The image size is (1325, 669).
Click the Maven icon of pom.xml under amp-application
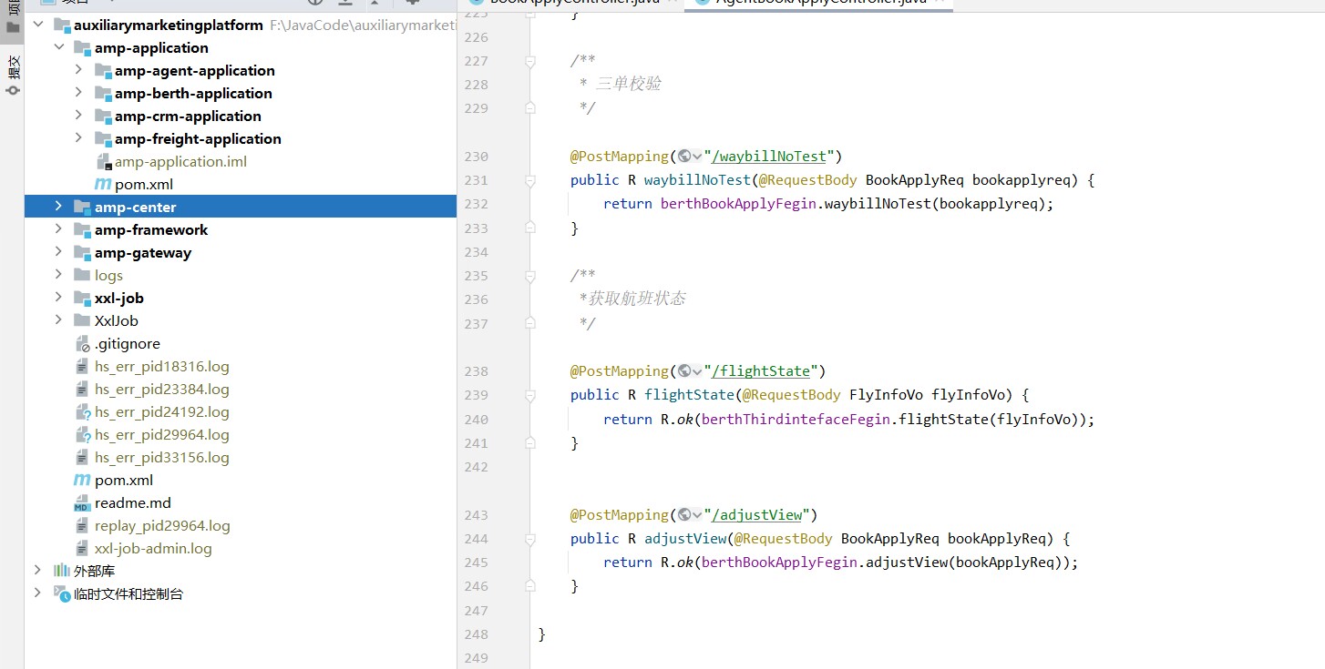103,184
